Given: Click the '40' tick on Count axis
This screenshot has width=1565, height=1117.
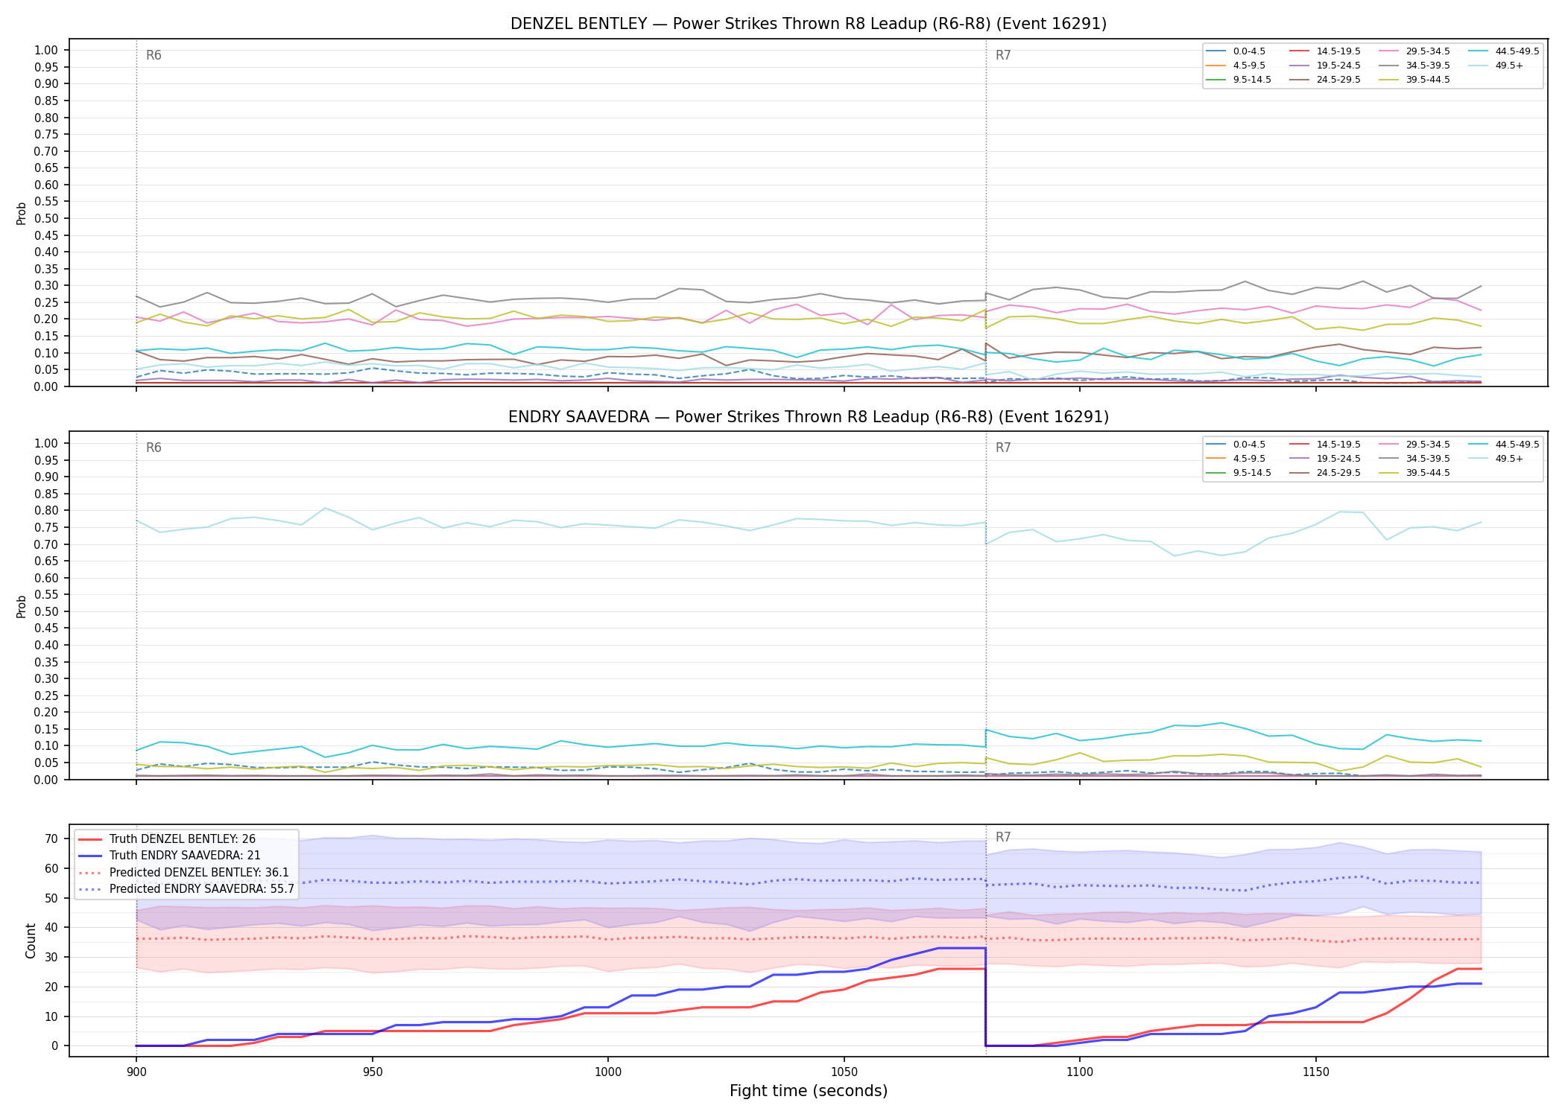Looking at the screenshot, I should click(x=51, y=927).
